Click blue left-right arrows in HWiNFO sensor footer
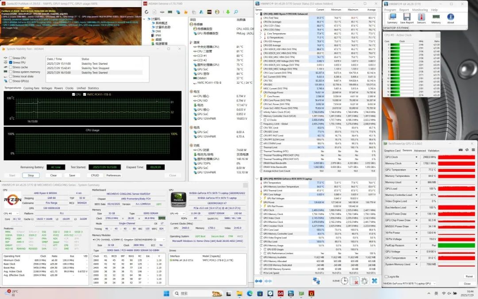 click(x=259, y=281)
